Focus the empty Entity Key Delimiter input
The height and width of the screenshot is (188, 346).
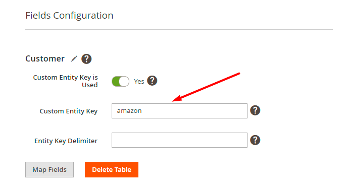pos(179,140)
